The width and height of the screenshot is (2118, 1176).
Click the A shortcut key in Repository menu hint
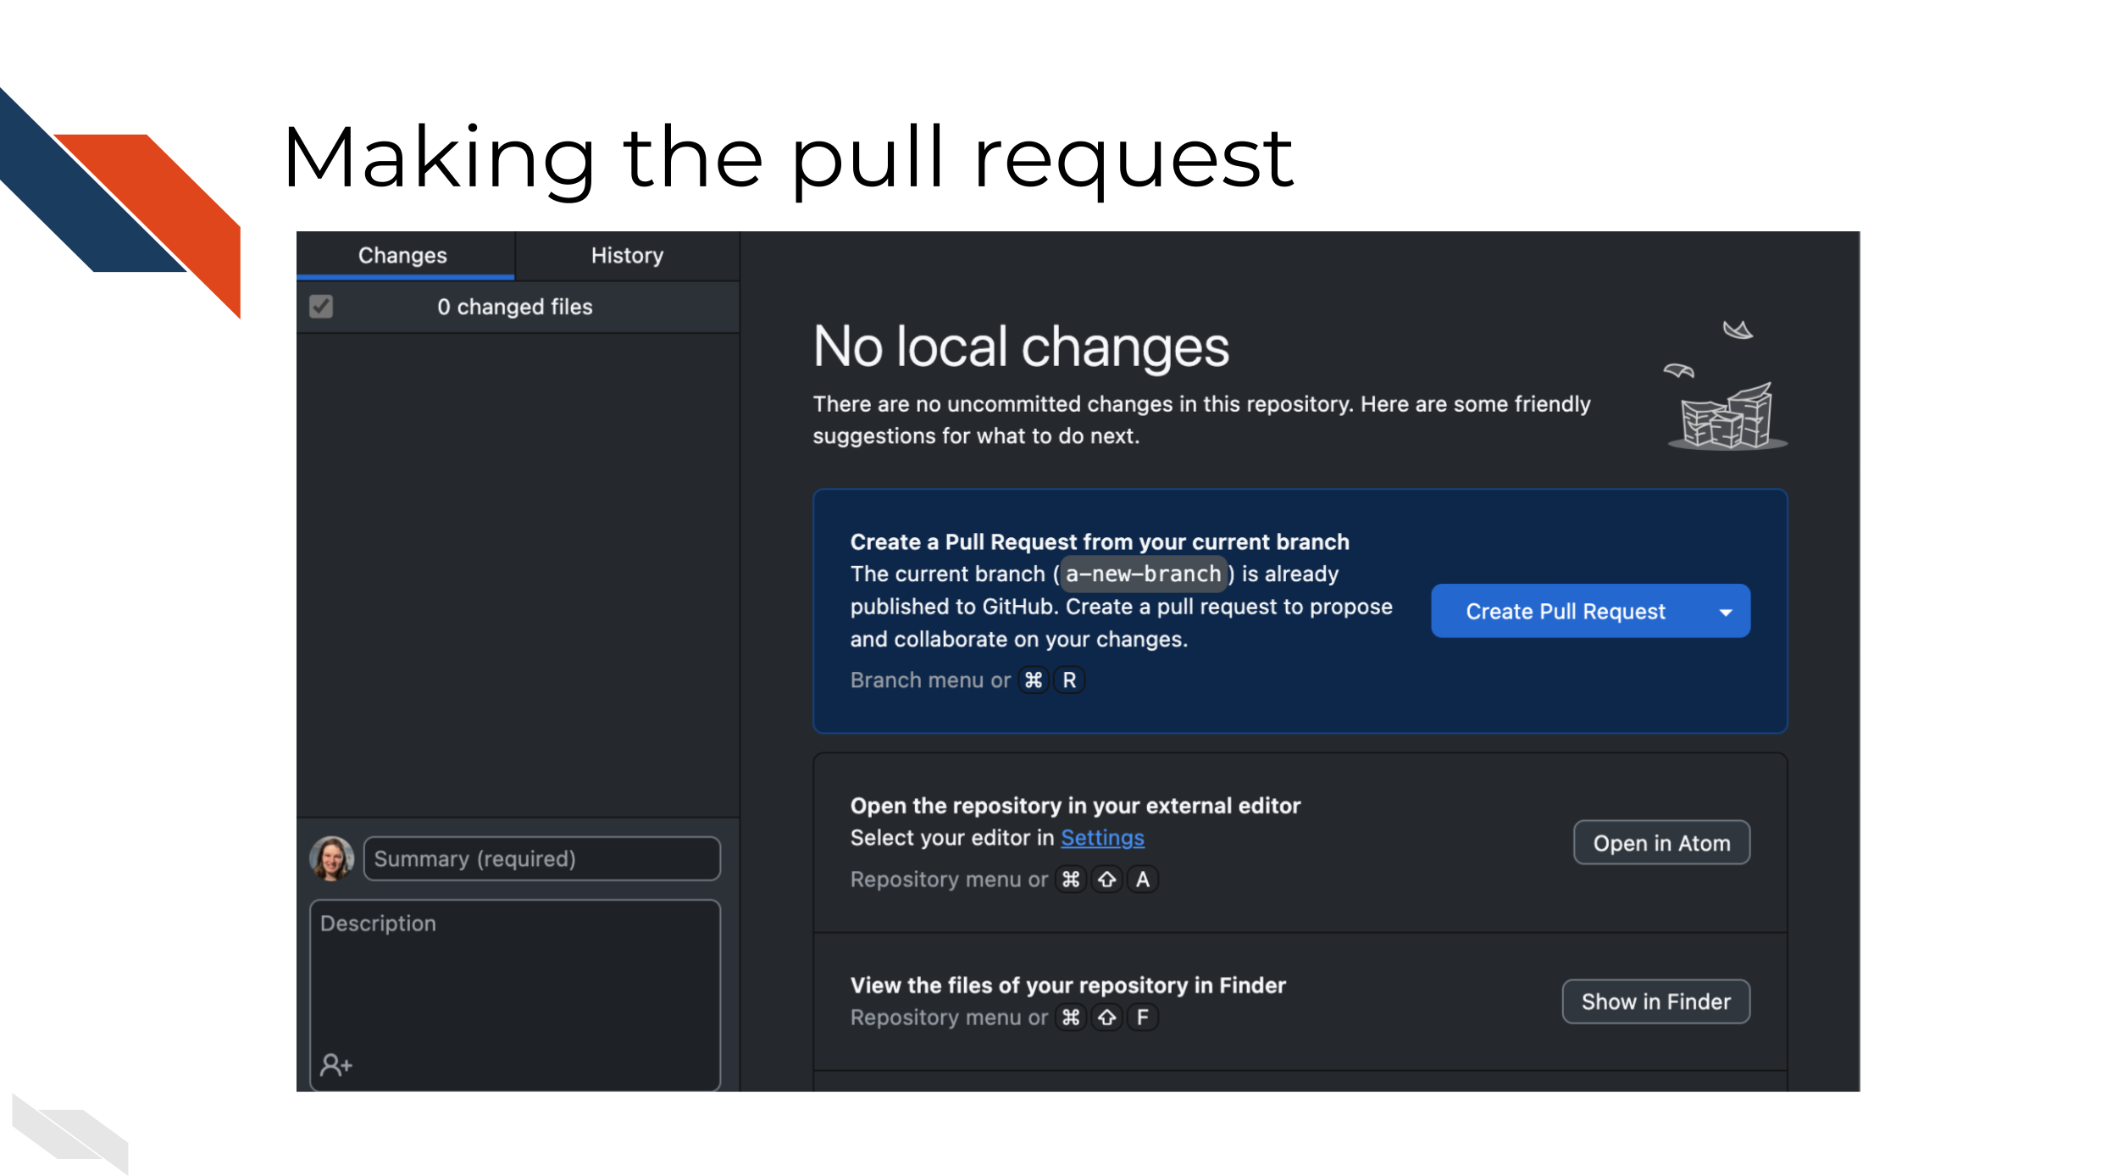(1143, 879)
